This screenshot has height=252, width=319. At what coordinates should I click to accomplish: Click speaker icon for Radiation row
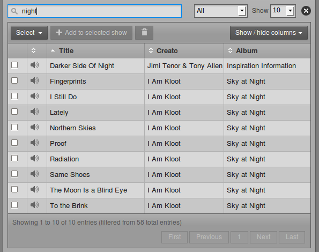pyautogui.click(x=35, y=158)
